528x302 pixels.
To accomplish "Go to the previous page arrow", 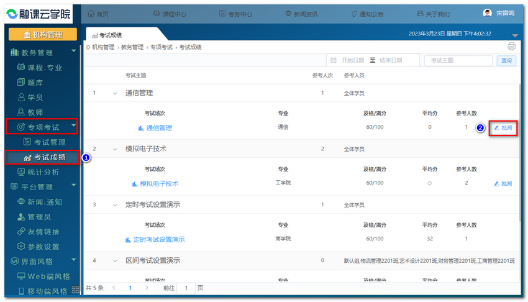I will coord(114,288).
